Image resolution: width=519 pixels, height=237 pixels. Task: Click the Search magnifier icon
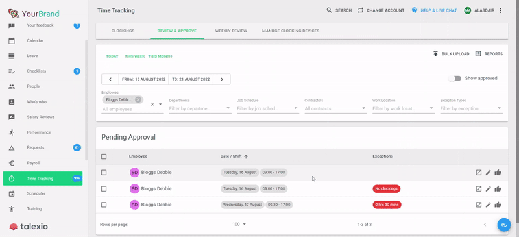tap(329, 10)
